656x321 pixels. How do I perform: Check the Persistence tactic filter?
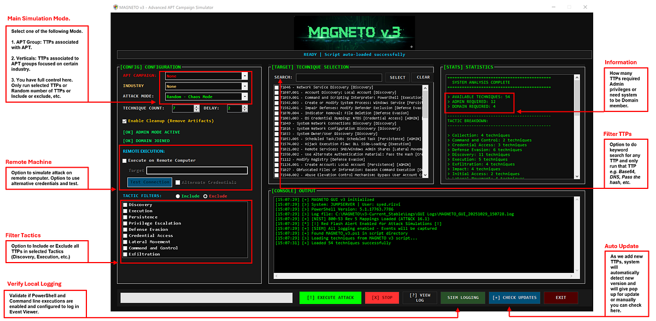(126, 217)
